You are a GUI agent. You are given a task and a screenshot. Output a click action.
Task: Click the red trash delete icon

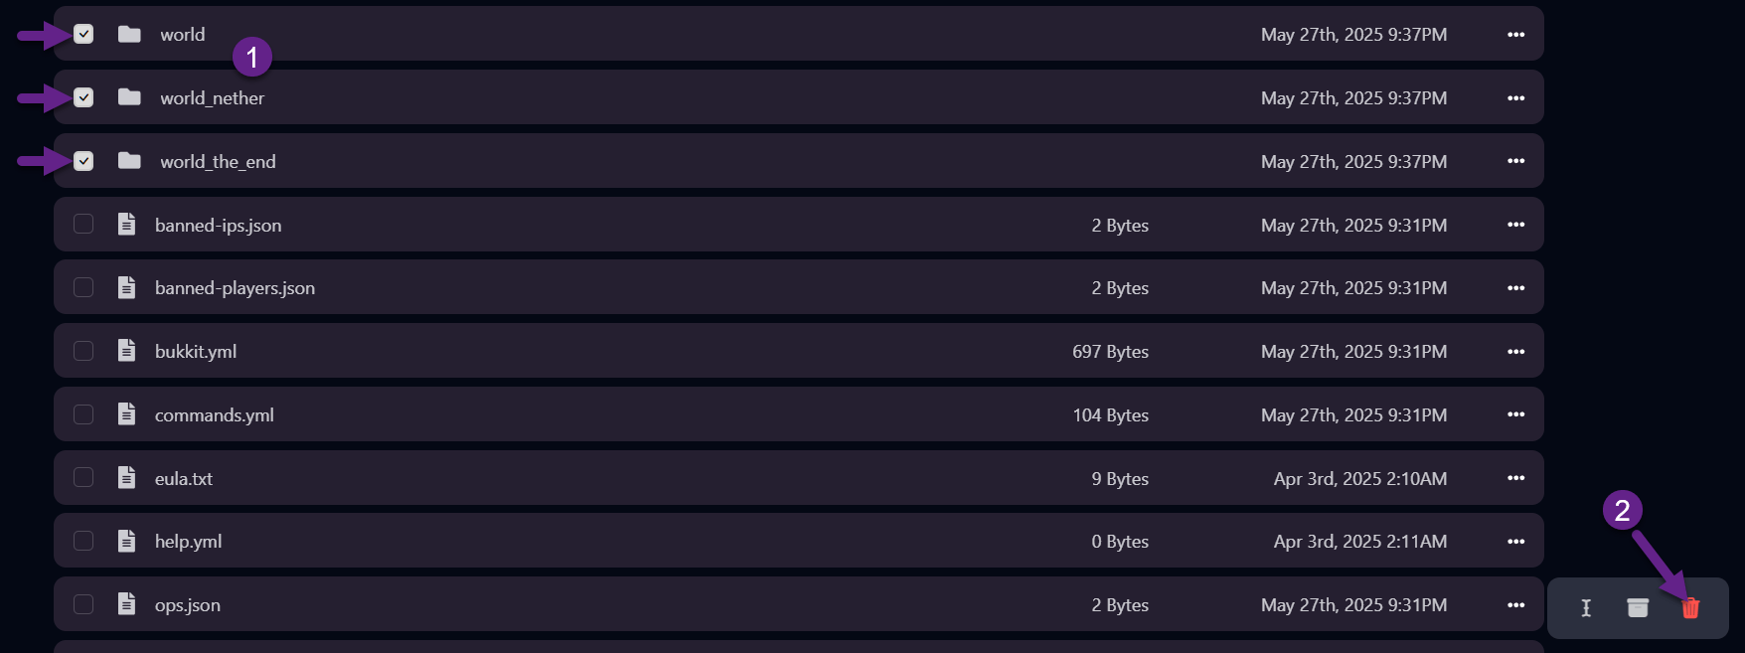coord(1690,608)
